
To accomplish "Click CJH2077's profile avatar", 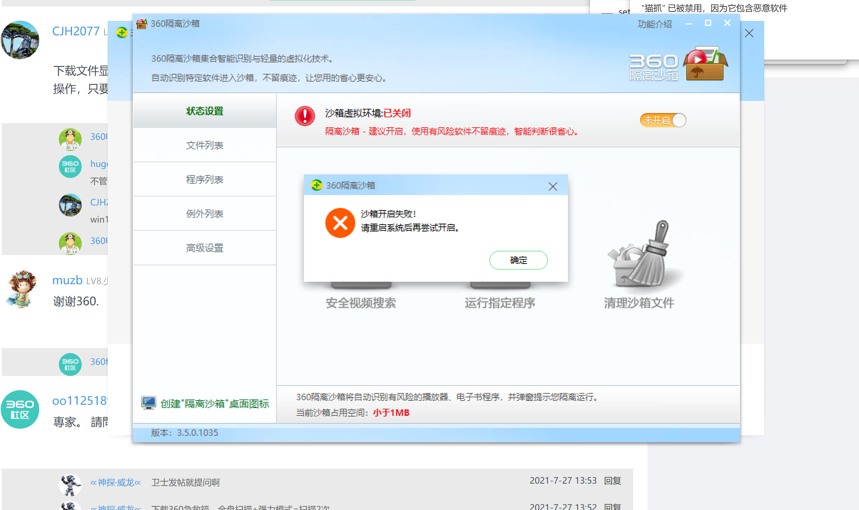I will point(20,40).
